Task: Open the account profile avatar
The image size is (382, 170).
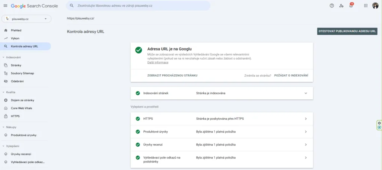Action: click(375, 6)
